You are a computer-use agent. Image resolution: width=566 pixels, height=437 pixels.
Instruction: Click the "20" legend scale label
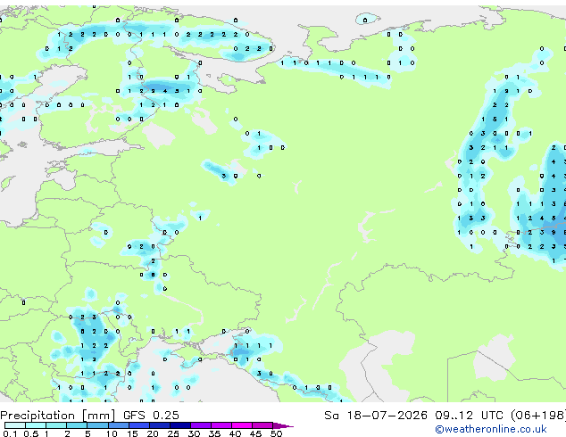(x=153, y=433)
